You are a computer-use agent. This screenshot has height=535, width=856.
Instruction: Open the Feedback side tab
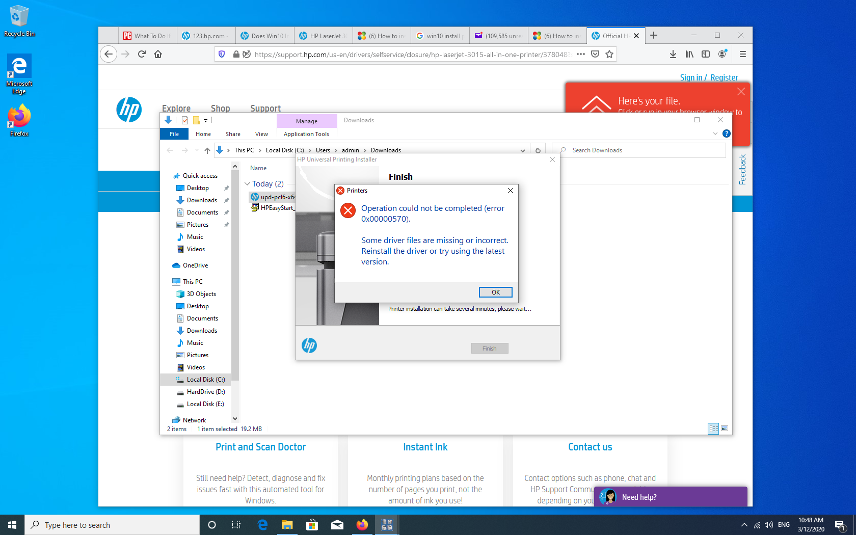[742, 169]
